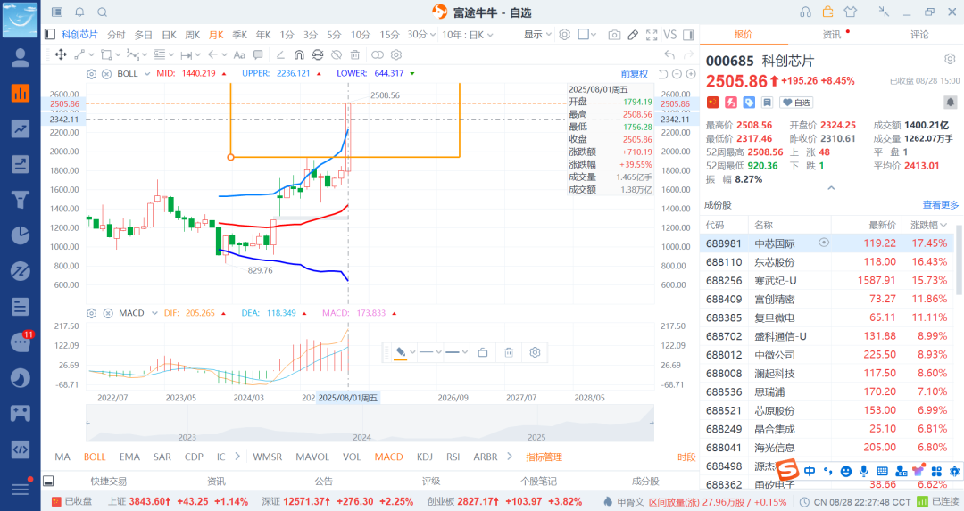964x511 pixels.
Task: Open the chat messages icon with 11 badge
Action: click(21, 342)
